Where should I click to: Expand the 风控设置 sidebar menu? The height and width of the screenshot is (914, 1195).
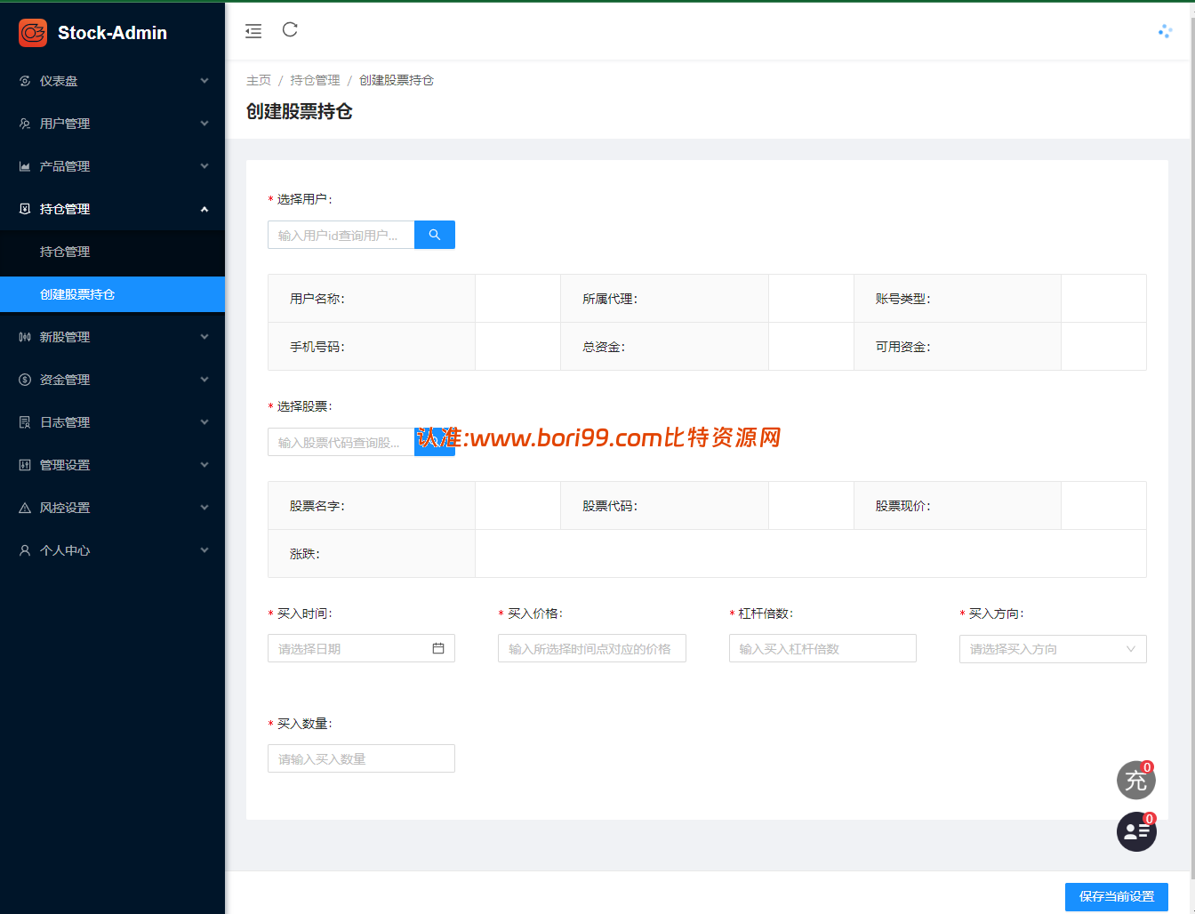[112, 508]
